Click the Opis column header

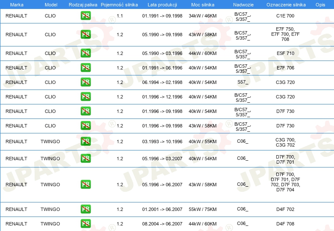(320, 5)
